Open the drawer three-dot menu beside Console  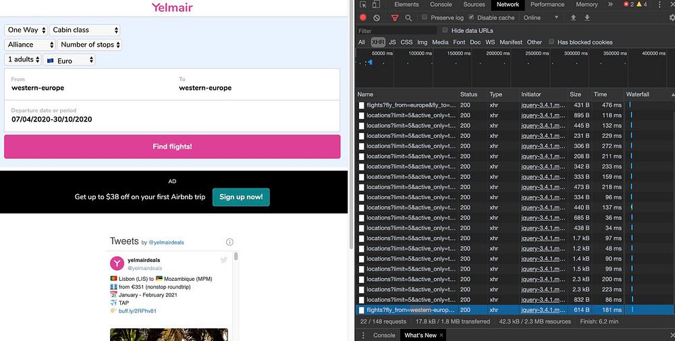pos(363,335)
